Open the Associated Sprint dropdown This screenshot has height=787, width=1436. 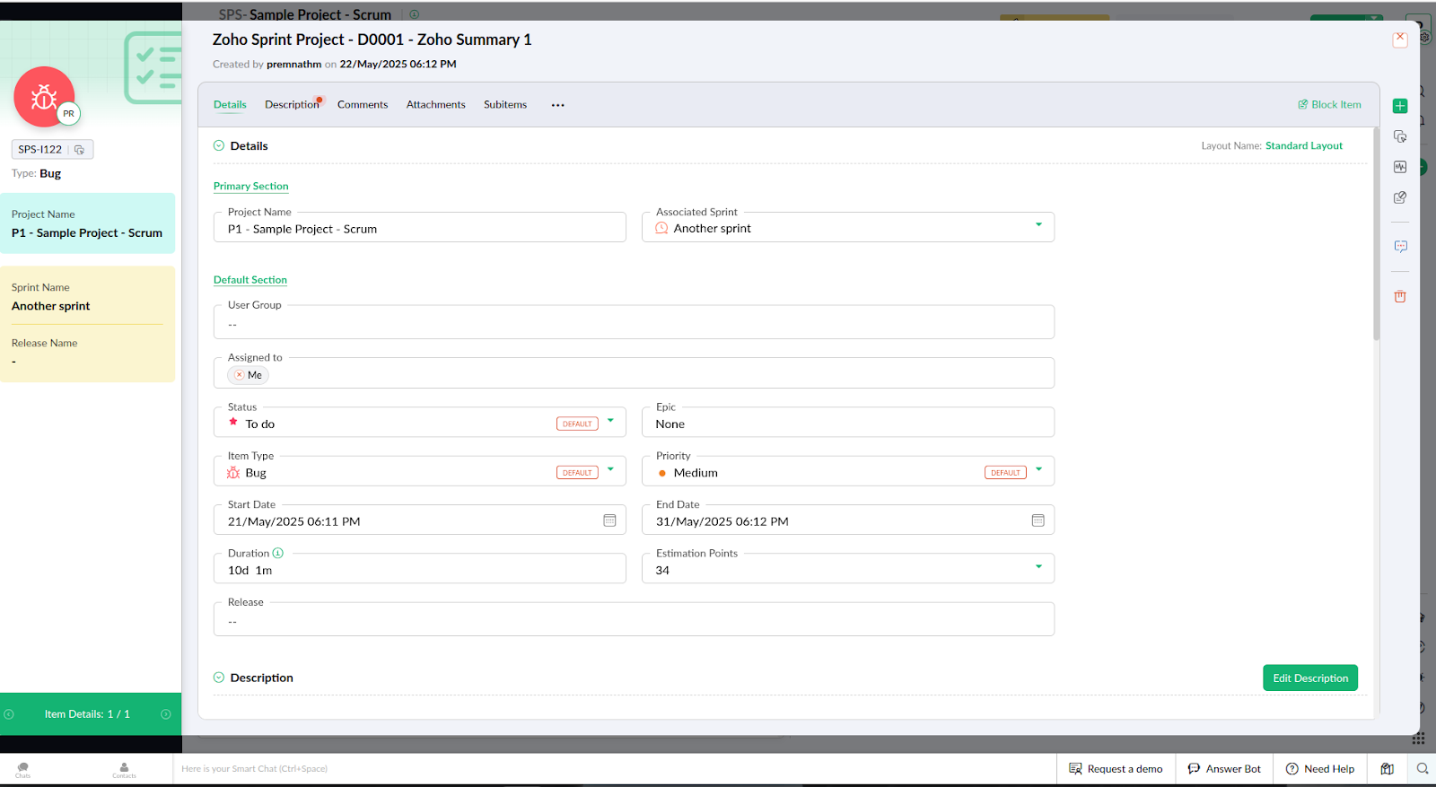click(1039, 224)
